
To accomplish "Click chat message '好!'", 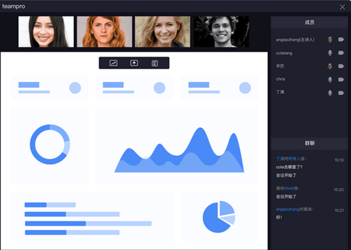I will click(279, 217).
